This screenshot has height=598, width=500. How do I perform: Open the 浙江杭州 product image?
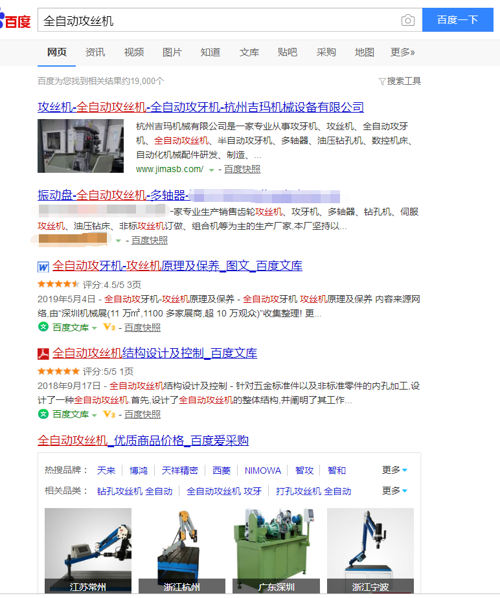(182, 550)
